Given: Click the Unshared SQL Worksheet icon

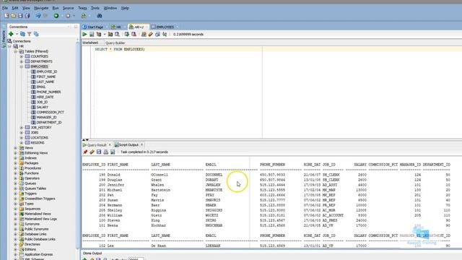Looking at the screenshot, I should (144, 34).
